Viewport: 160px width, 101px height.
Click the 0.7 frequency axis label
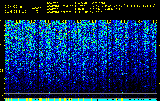2,83
